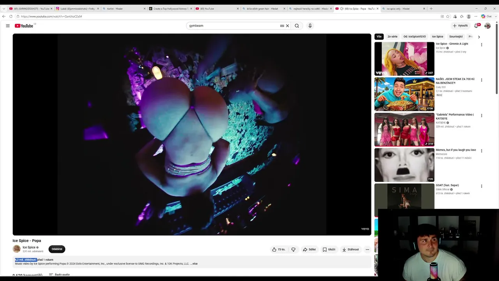Select the Vše filter chip
The width and height of the screenshot is (499, 281).
click(x=379, y=37)
